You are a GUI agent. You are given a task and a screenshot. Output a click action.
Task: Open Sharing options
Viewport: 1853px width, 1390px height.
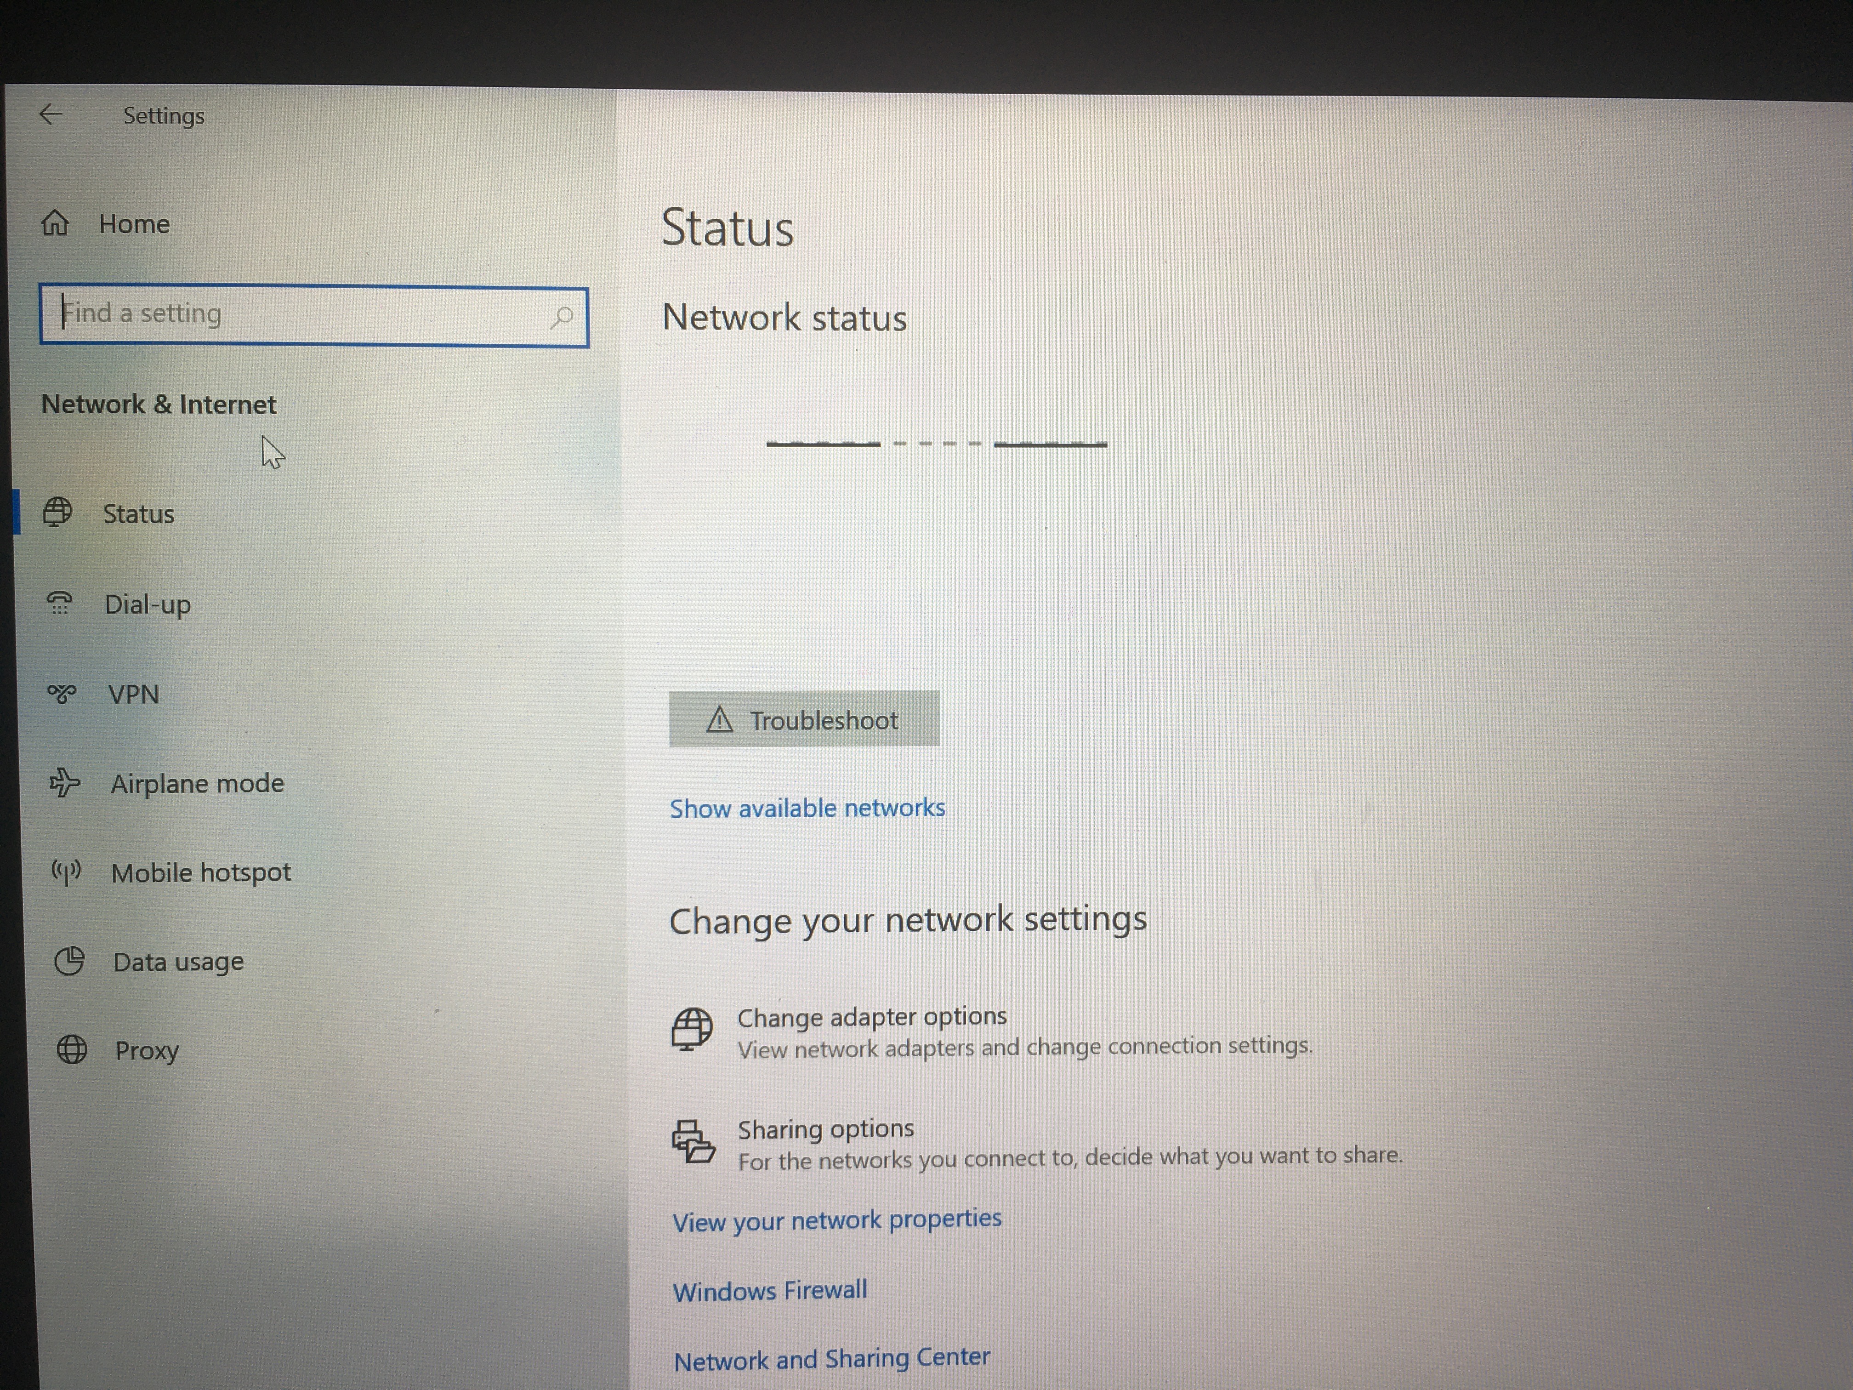point(825,1128)
